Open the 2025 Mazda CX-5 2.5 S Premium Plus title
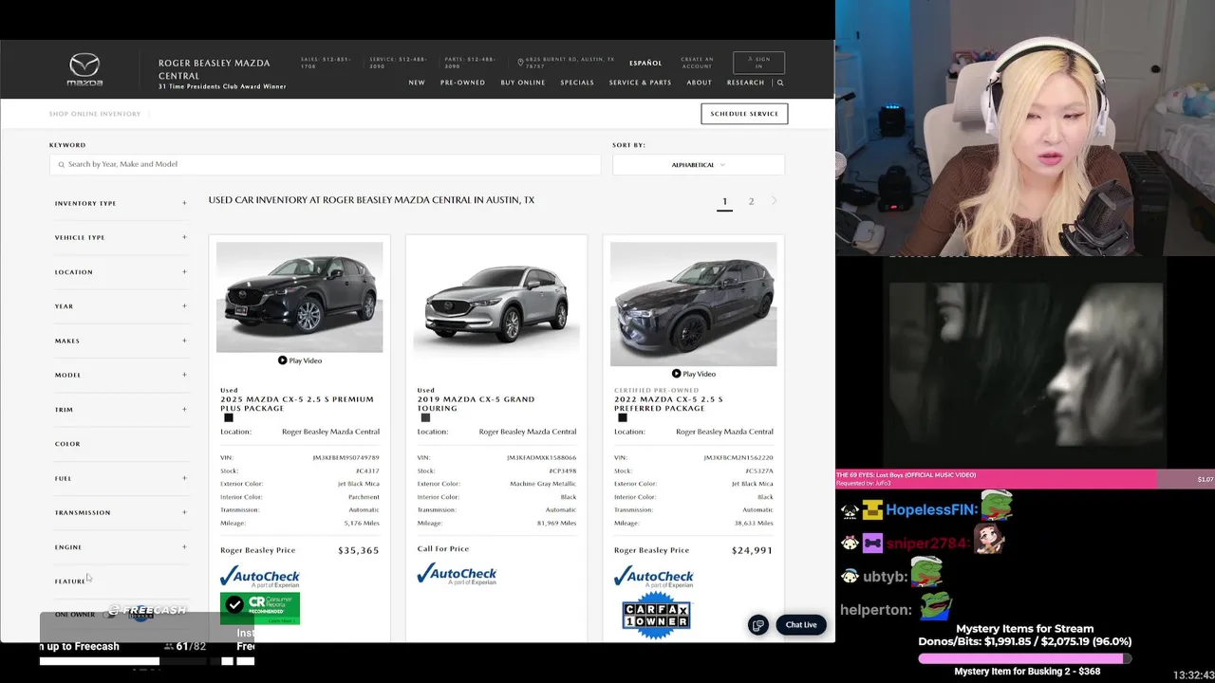This screenshot has height=683, width=1215. coord(297,403)
